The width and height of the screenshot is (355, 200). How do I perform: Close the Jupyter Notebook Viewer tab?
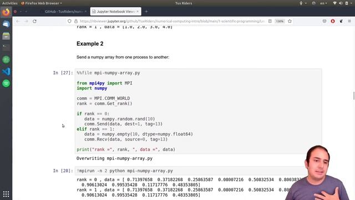(x=138, y=11)
